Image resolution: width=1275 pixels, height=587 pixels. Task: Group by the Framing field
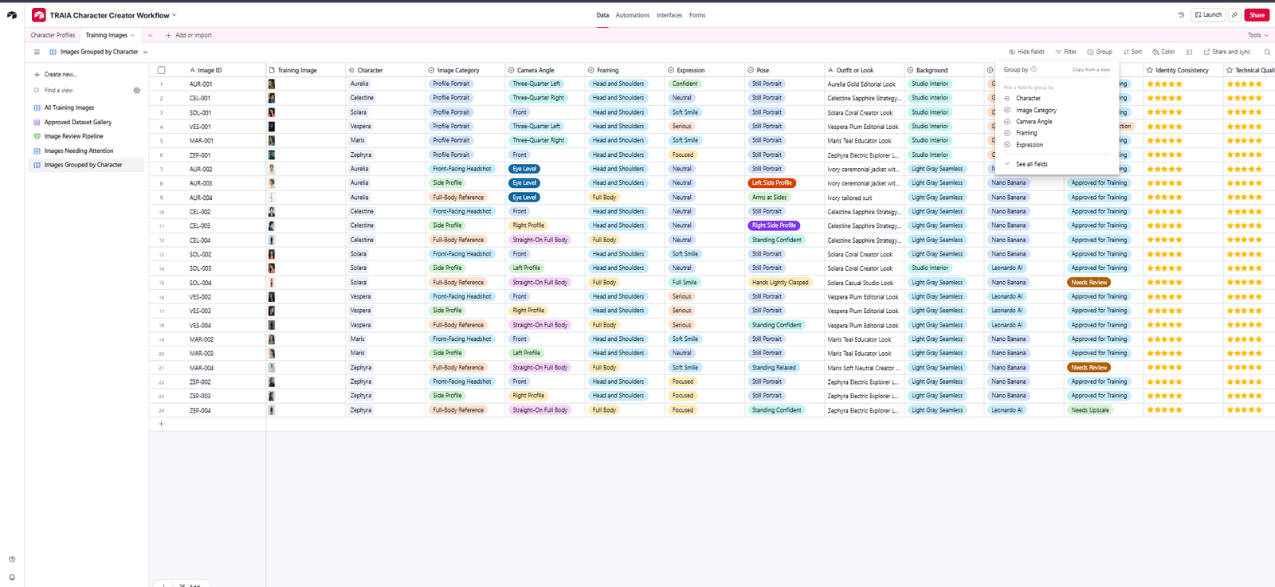[x=1026, y=133]
